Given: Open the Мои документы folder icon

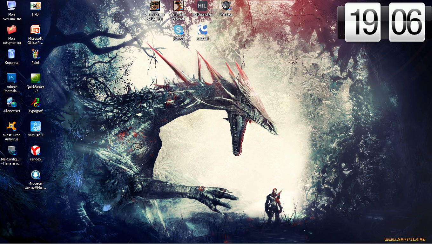Looking at the screenshot, I should pyautogui.click(x=11, y=30).
